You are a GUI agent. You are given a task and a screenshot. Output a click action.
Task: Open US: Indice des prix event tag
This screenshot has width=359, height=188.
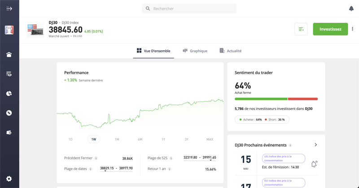pos(284,158)
